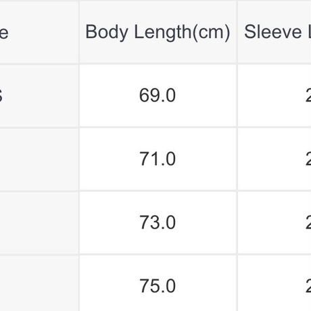311x311 pixels.
Task: Select the grey size cell beside 71.0
Action: point(39,159)
